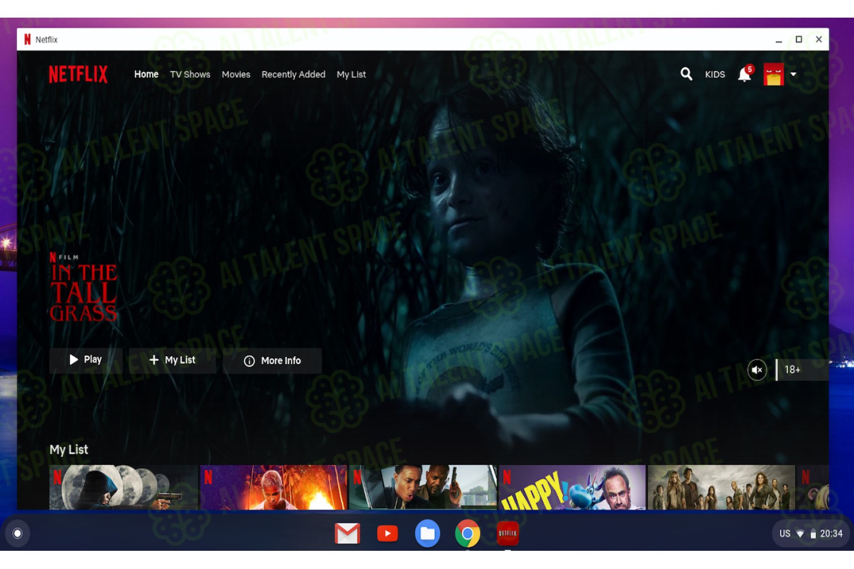Open the Netflix search icon

click(686, 74)
